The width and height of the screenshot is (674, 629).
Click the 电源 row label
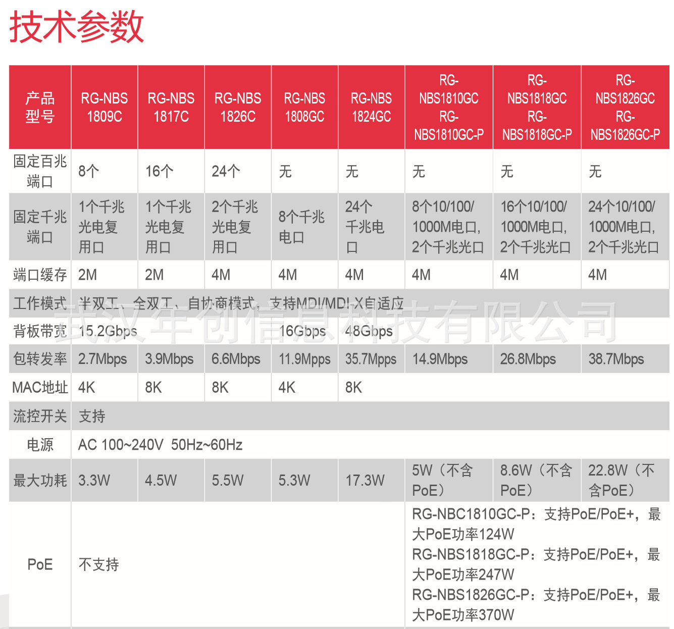pyautogui.click(x=40, y=445)
